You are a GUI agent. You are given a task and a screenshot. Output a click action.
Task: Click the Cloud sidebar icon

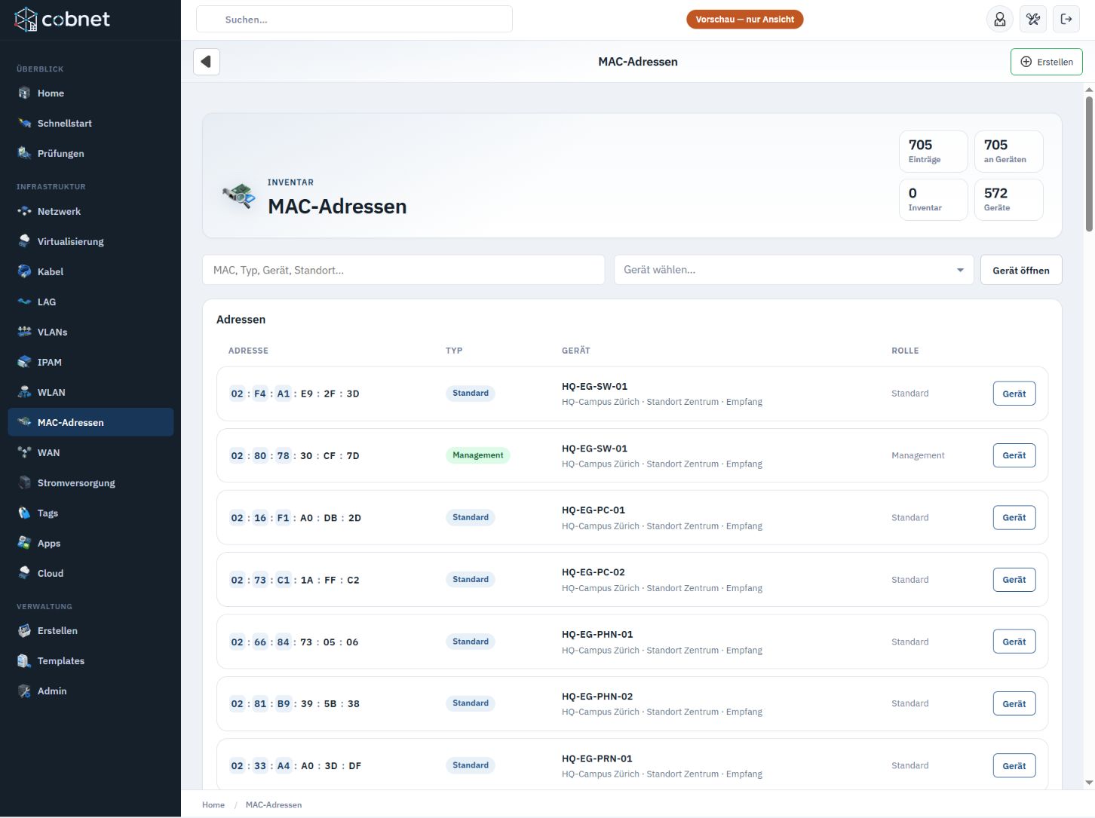coord(24,574)
